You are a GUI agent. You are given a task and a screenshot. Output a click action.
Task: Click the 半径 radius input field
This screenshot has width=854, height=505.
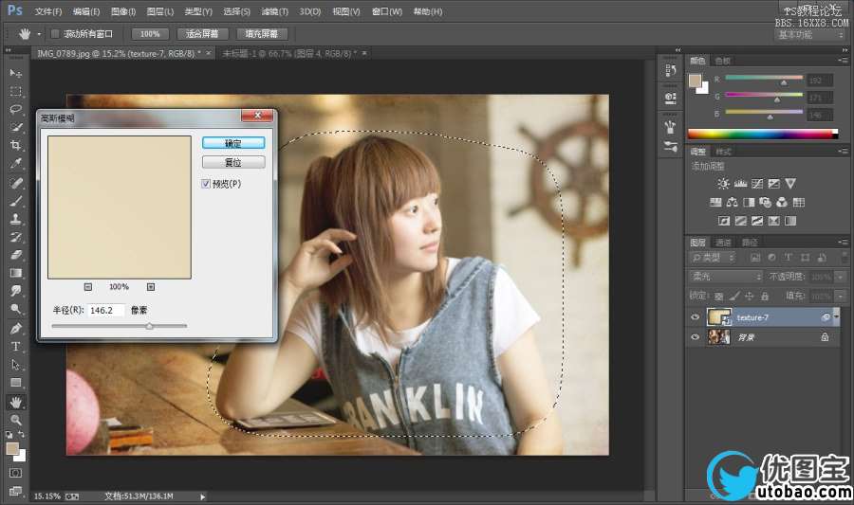(x=105, y=310)
